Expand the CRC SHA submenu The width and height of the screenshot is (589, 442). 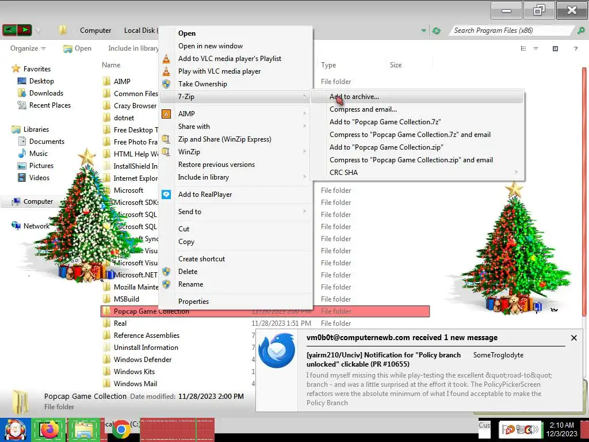[417, 173]
